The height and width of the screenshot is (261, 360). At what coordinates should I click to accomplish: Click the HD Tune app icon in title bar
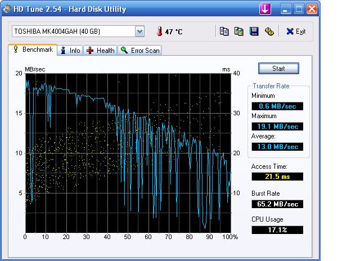tap(7, 9)
